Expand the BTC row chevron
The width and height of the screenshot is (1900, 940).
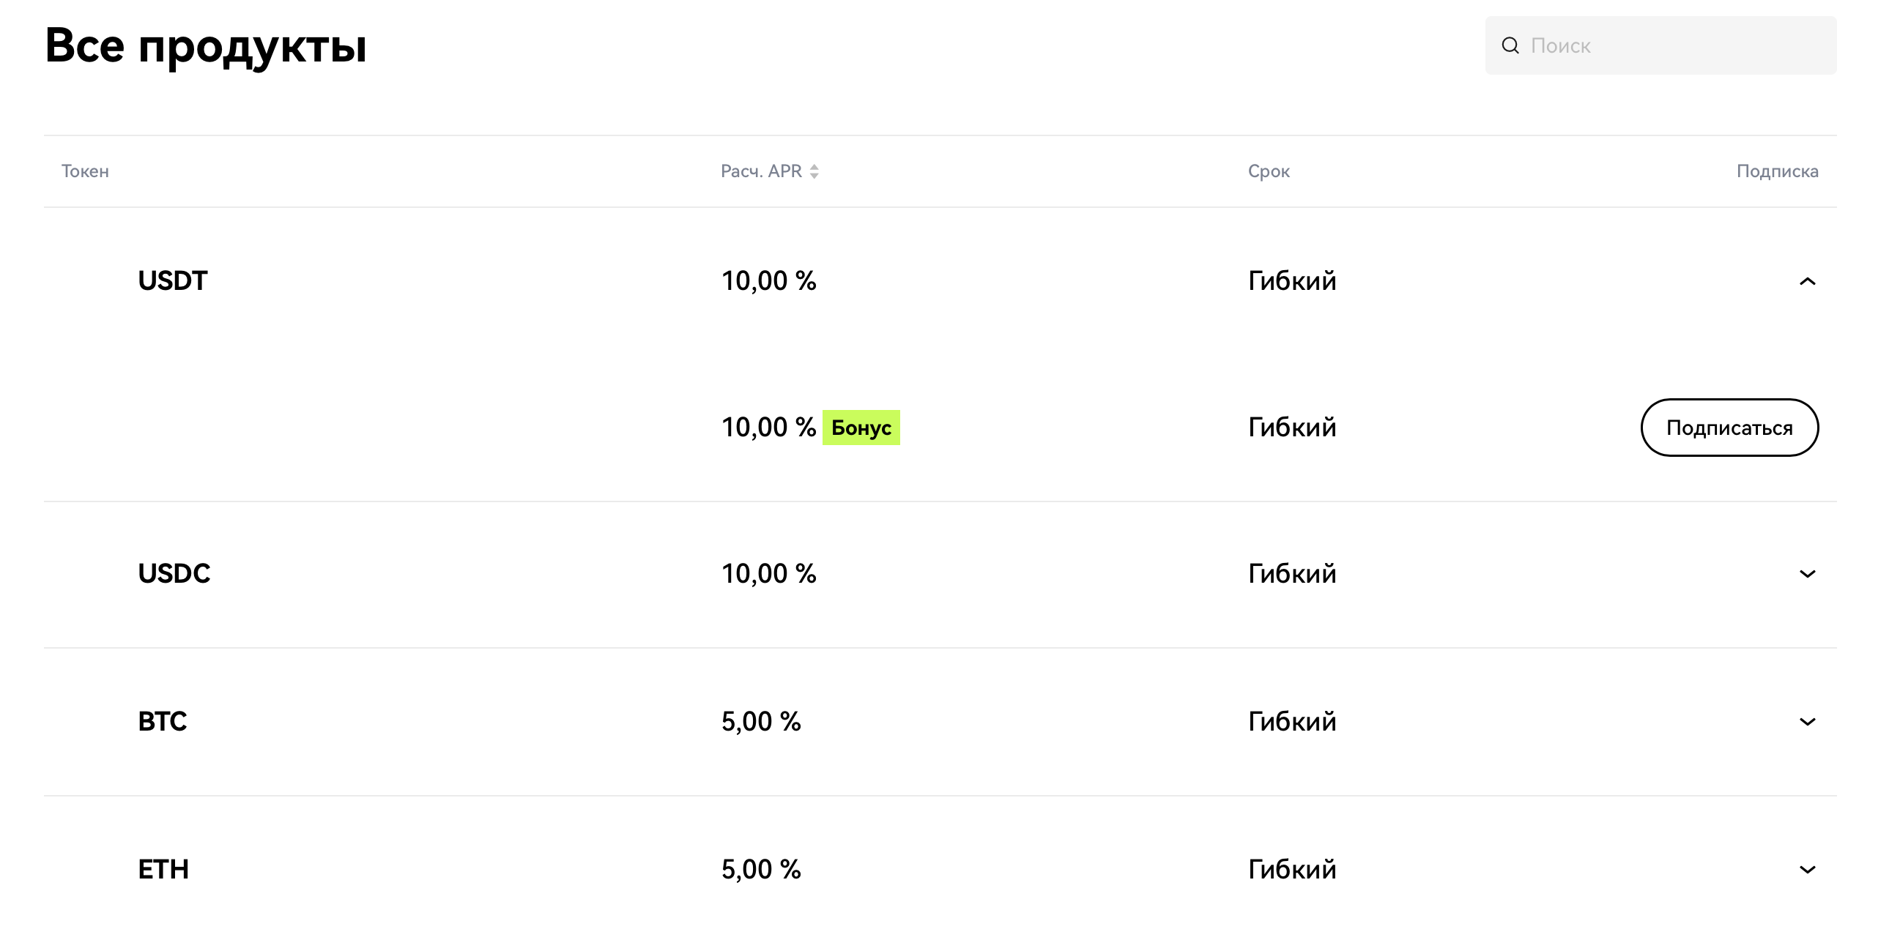pyautogui.click(x=1807, y=722)
